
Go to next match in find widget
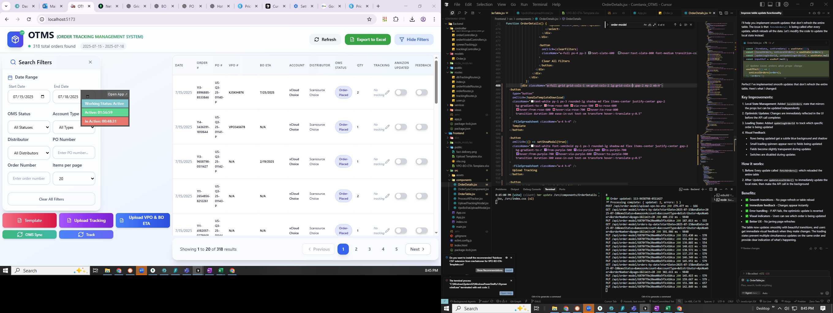pos(680,24)
